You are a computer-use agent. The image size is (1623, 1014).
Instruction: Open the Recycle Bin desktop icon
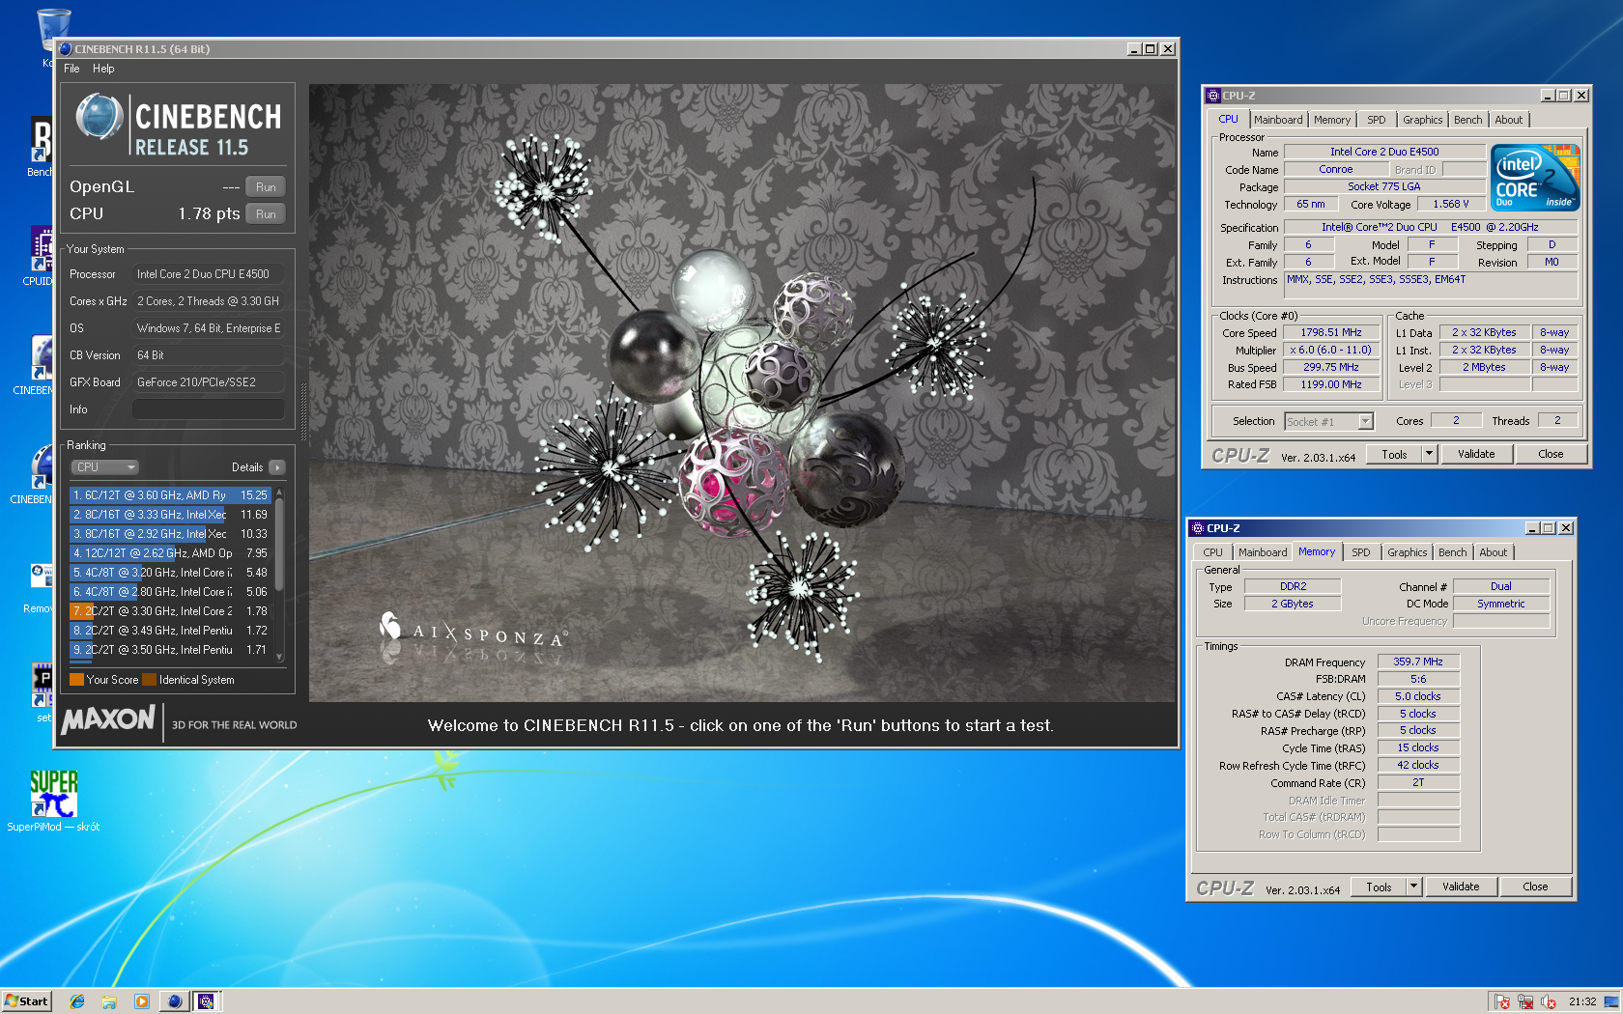[53, 29]
